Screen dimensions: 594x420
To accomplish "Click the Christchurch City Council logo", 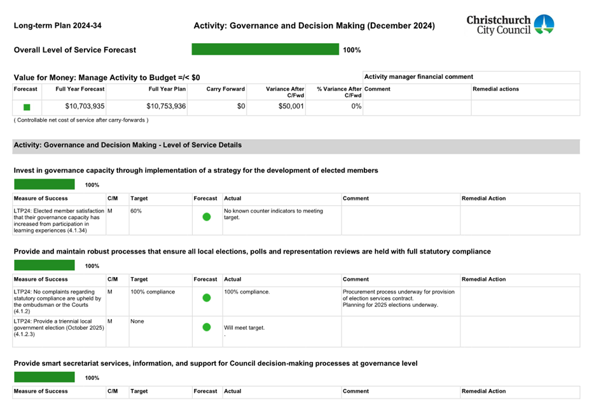I will tap(510, 25).
